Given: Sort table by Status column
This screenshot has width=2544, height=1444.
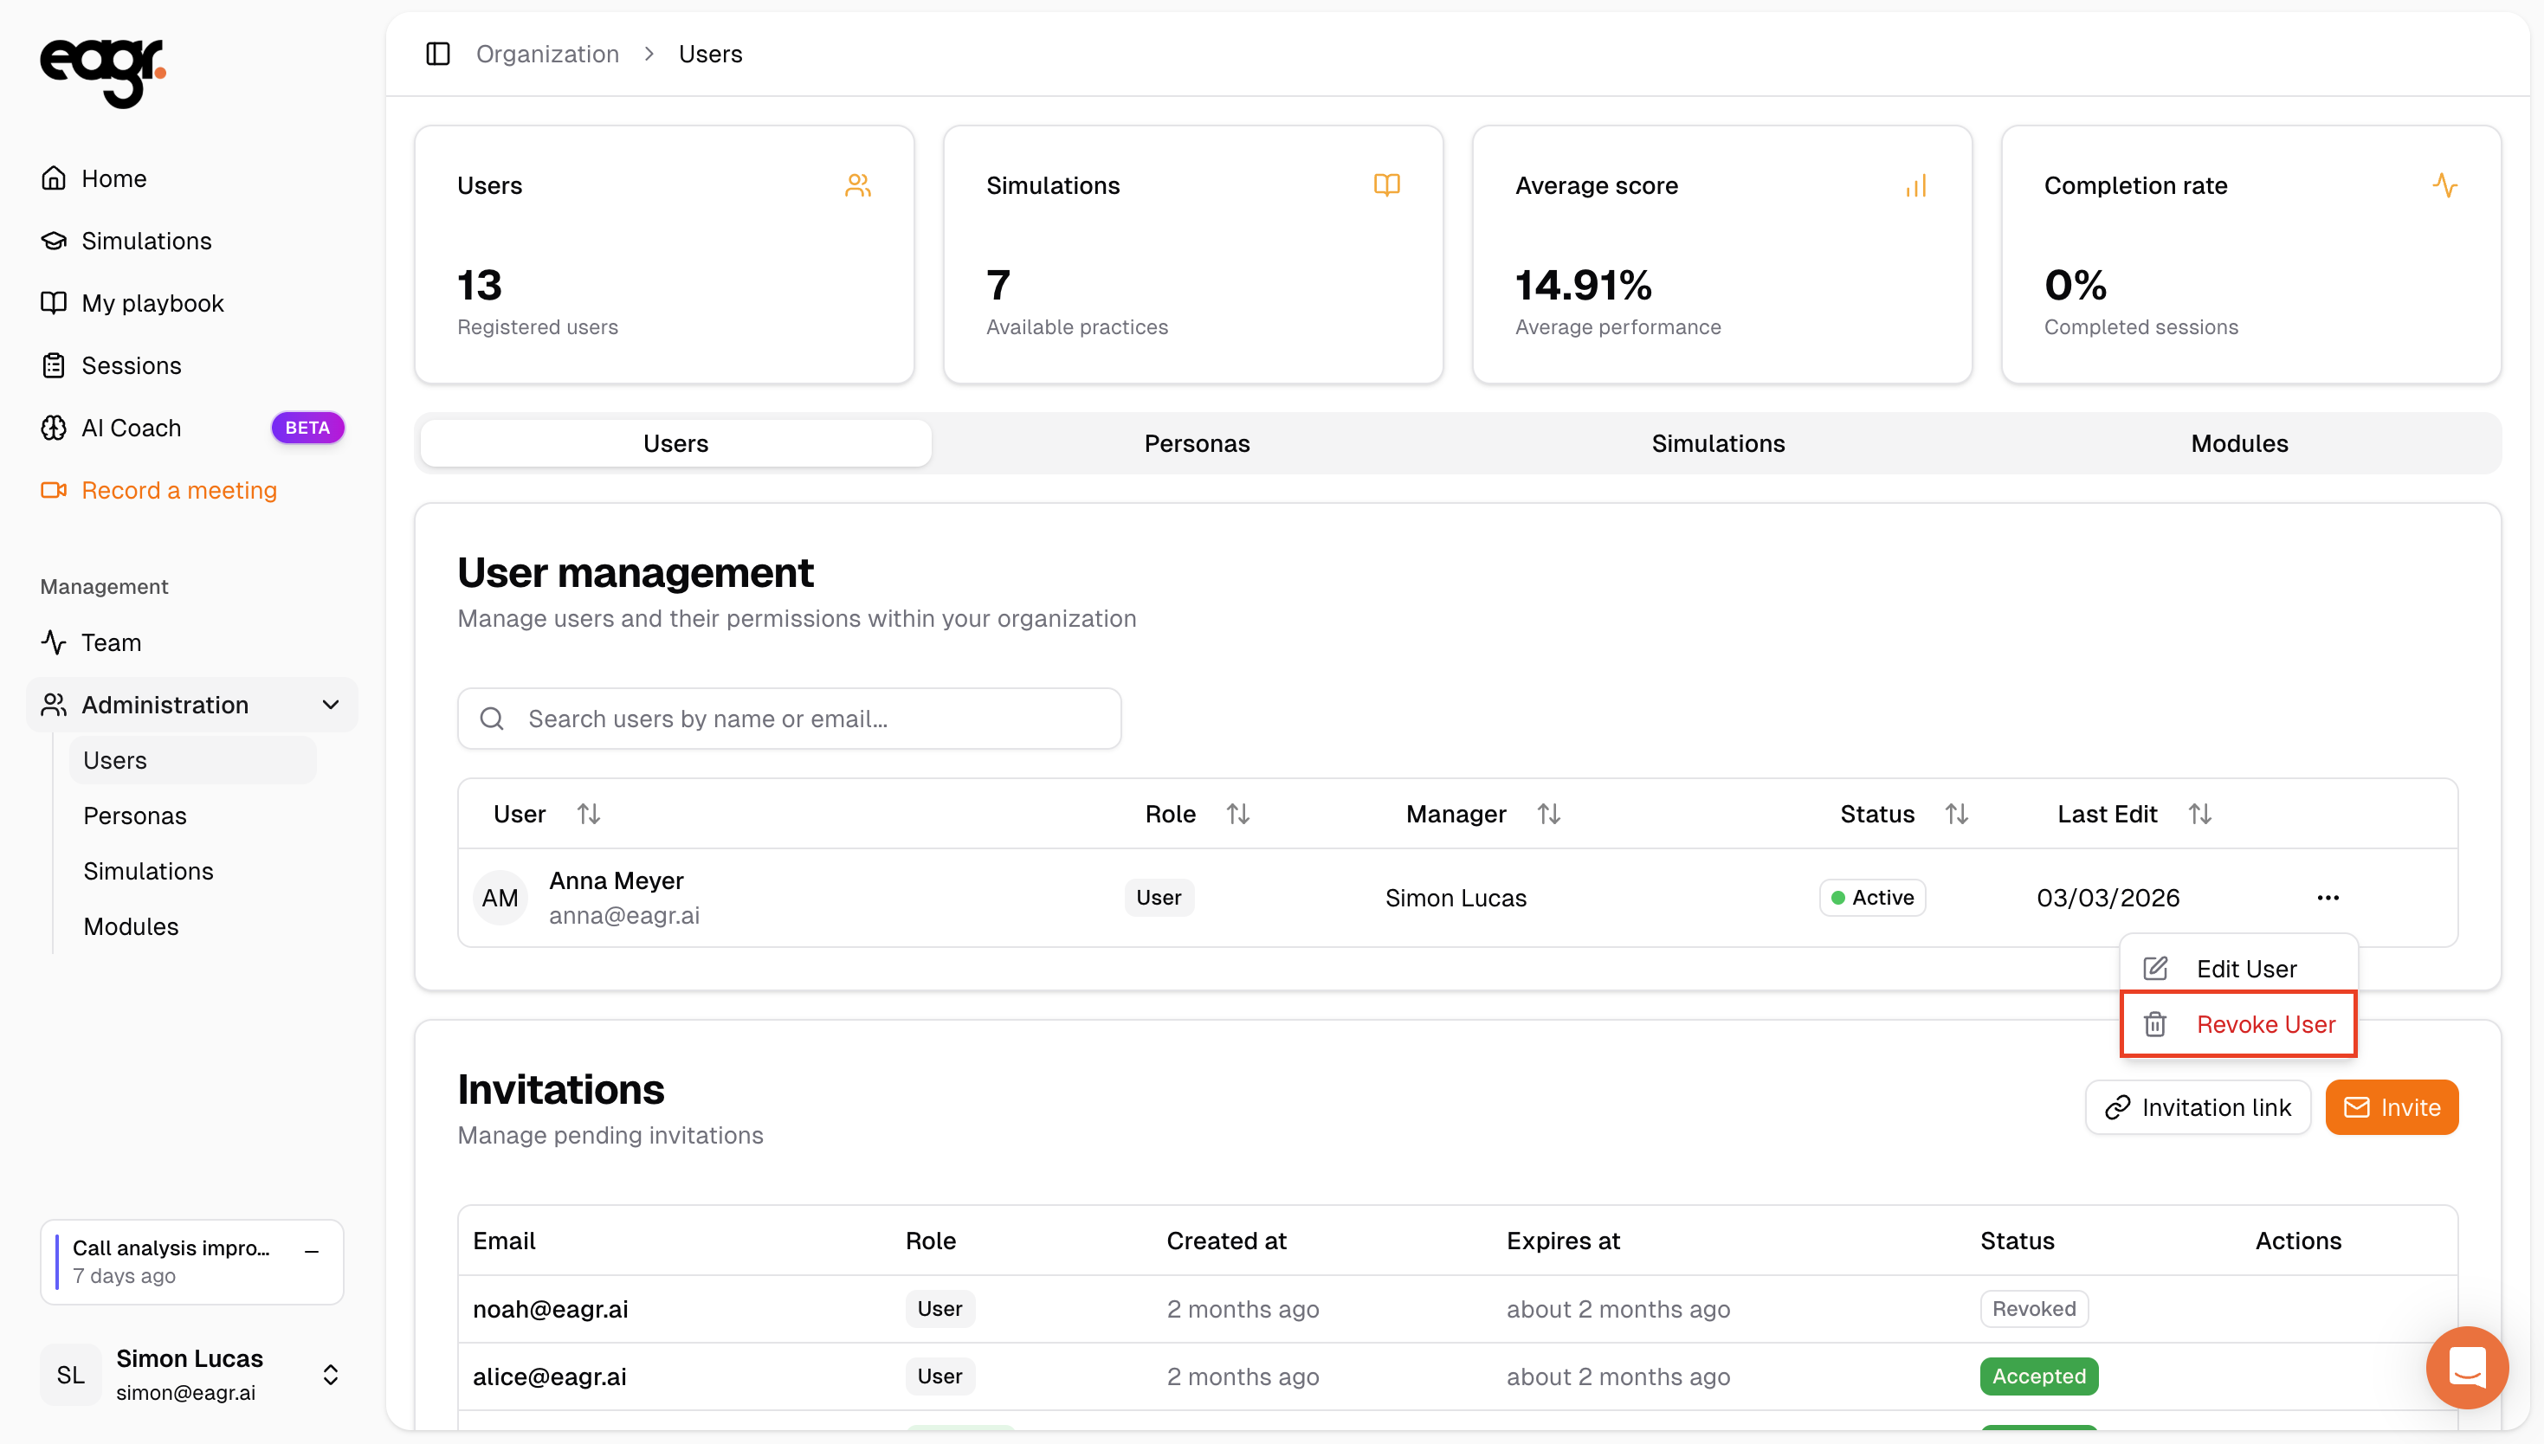Looking at the screenshot, I should coord(1956,815).
